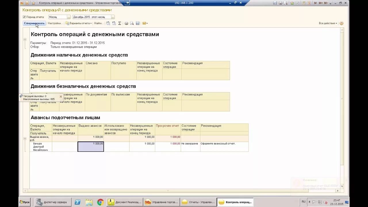Viewport: 368px width, 207px height.
Task: Switch to Отчеты - Управлен... taskbar item
Action: point(198,202)
